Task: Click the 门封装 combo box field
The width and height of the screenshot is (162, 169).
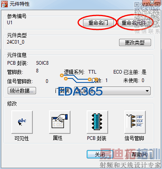Action: pyautogui.click(x=112, y=91)
